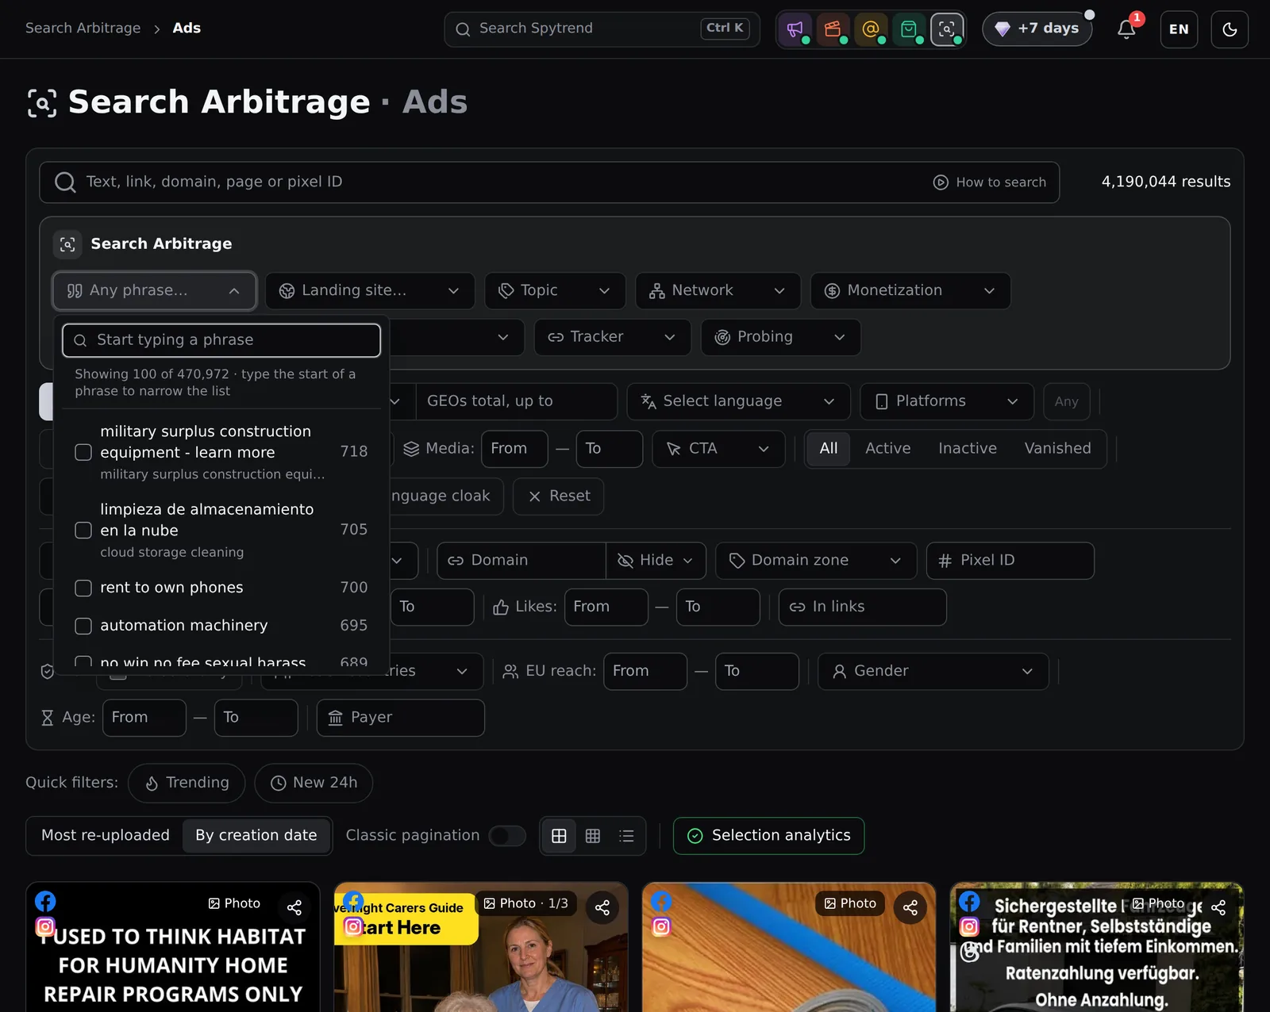Select the Active status tab
Image resolution: width=1270 pixels, height=1012 pixels.
click(887, 449)
